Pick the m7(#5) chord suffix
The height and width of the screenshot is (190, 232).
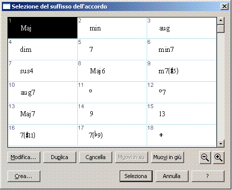click(x=182, y=71)
